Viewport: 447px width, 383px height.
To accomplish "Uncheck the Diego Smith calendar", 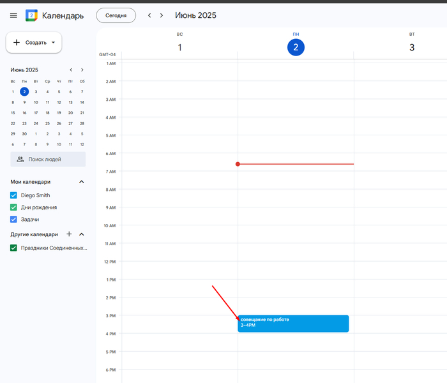I will (x=13, y=195).
